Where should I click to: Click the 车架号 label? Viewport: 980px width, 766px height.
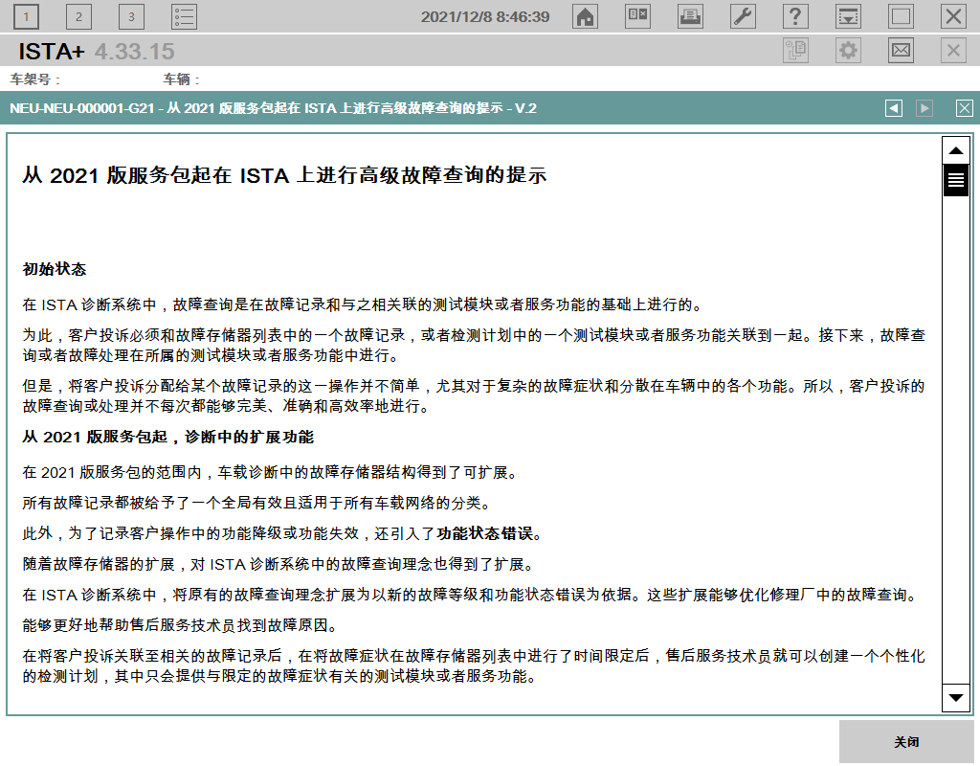click(35, 79)
